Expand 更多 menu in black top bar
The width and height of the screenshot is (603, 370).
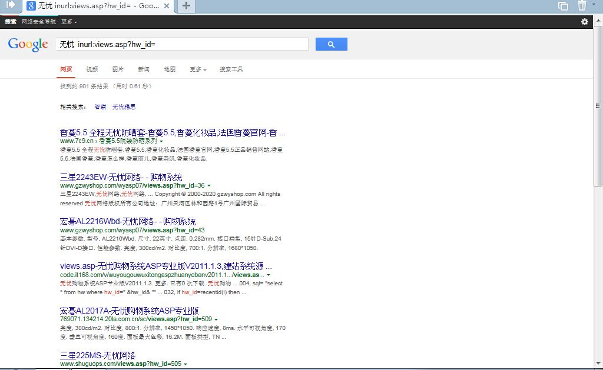(69, 22)
